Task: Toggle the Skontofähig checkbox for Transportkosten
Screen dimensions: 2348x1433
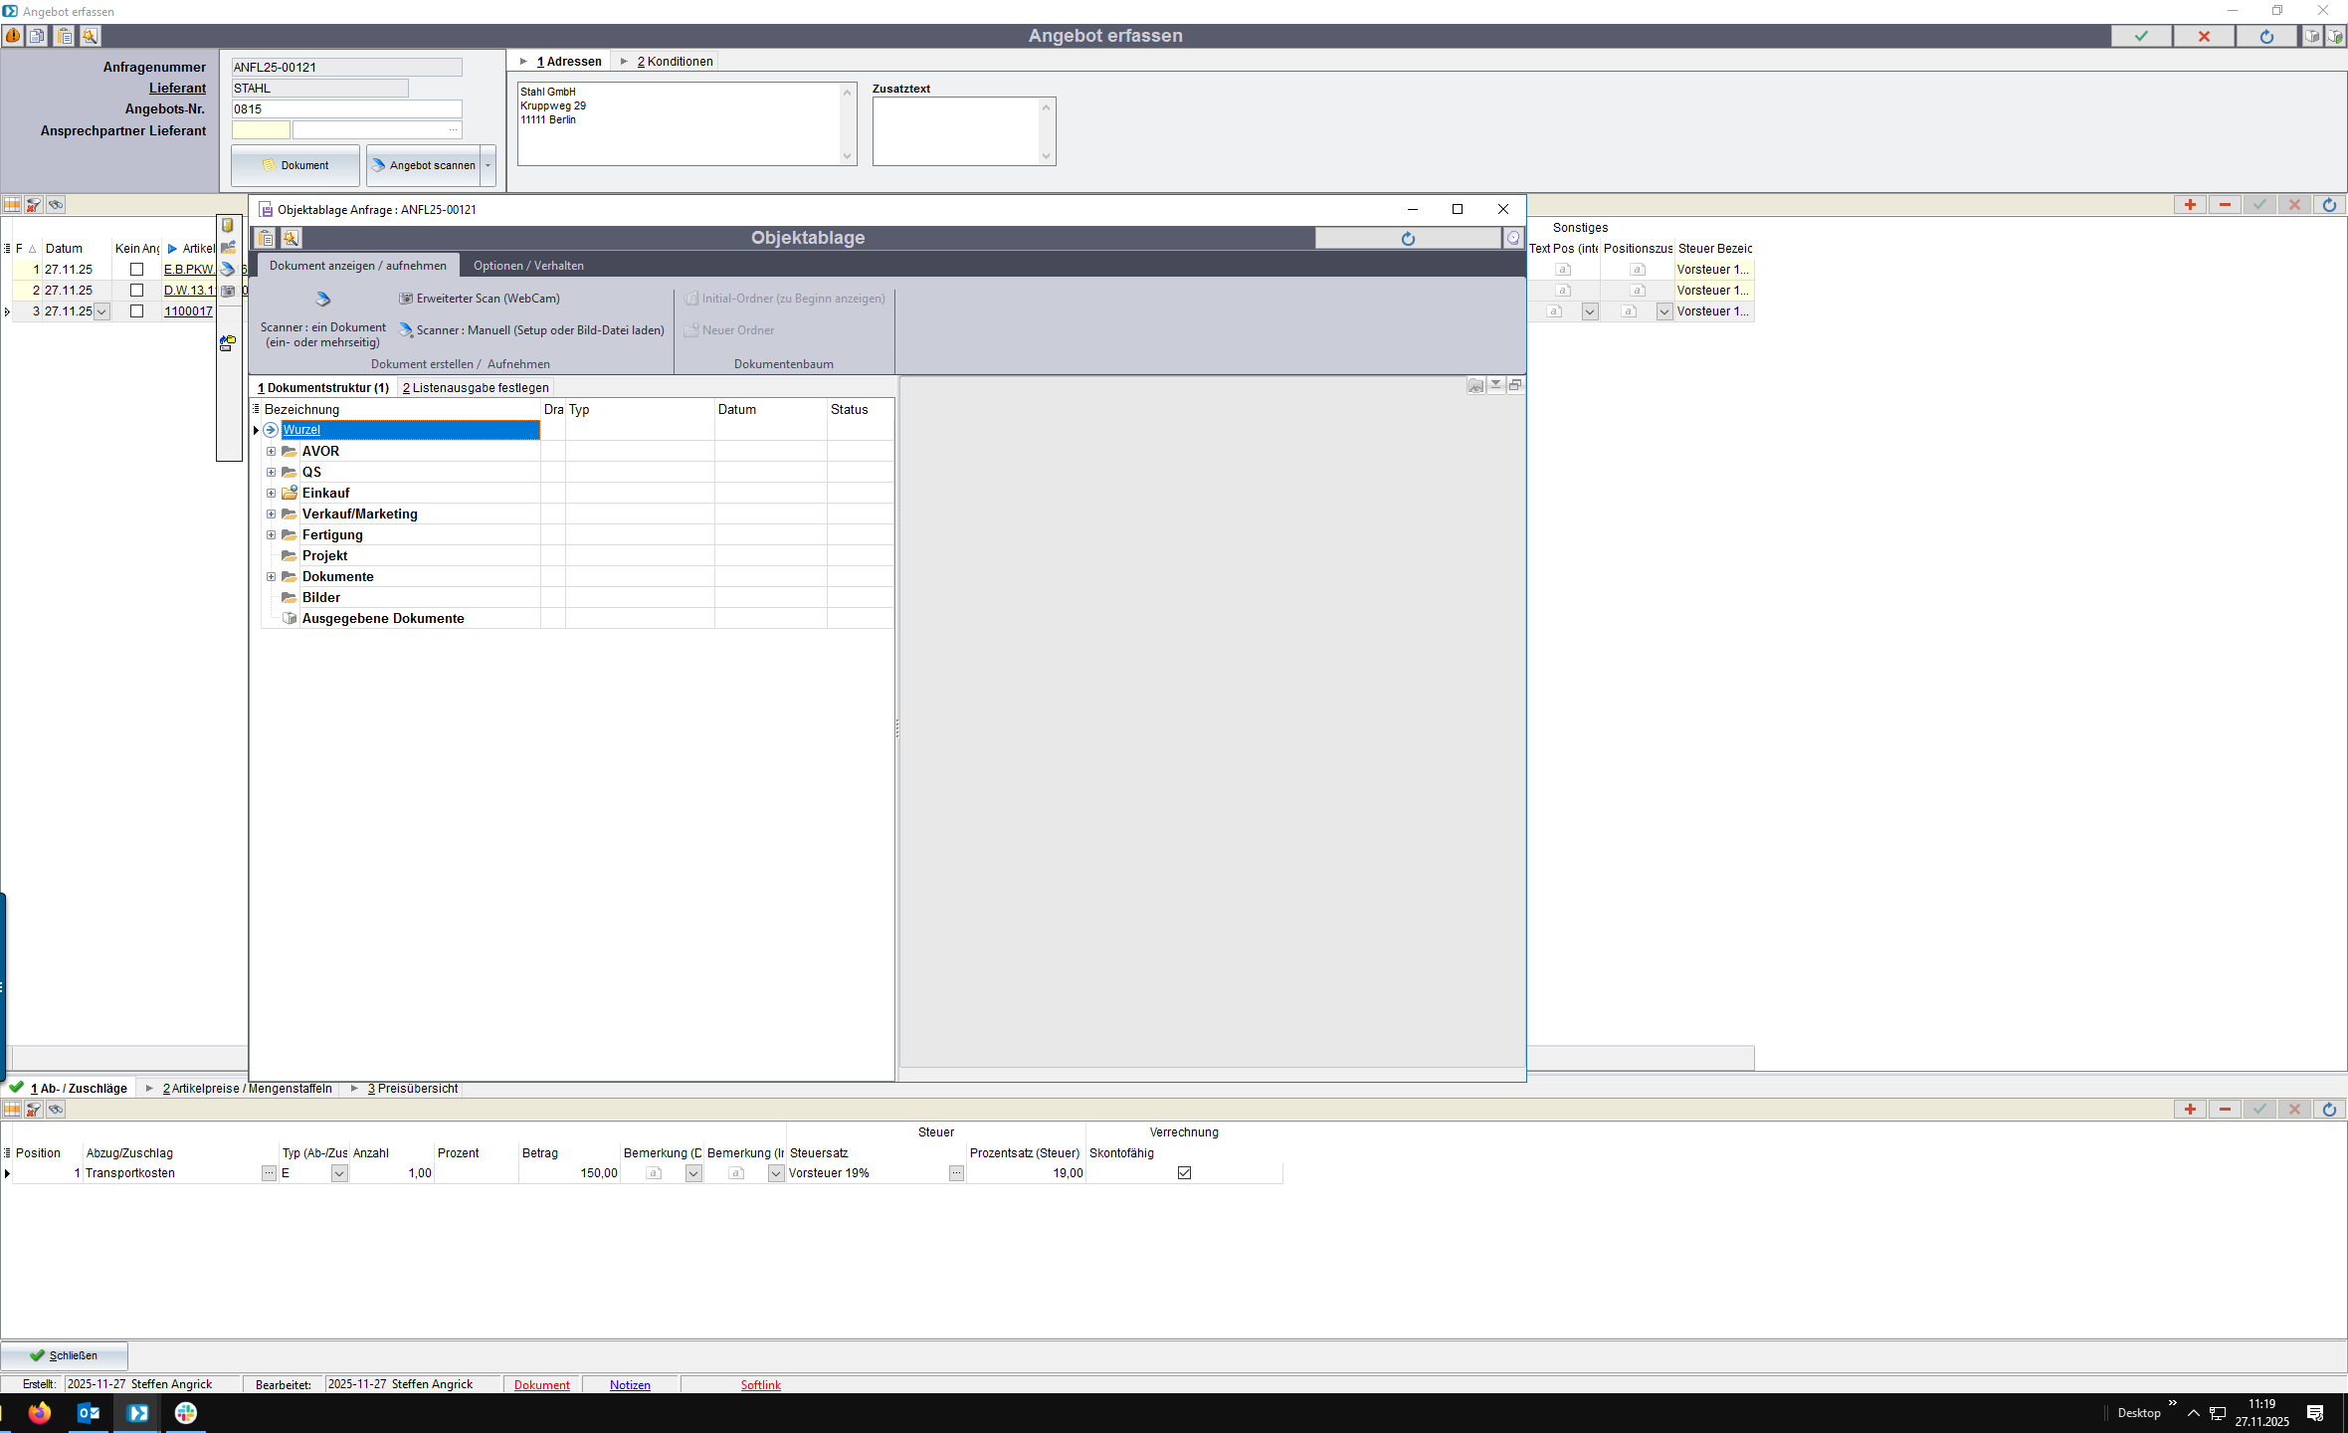Action: [x=1184, y=1173]
